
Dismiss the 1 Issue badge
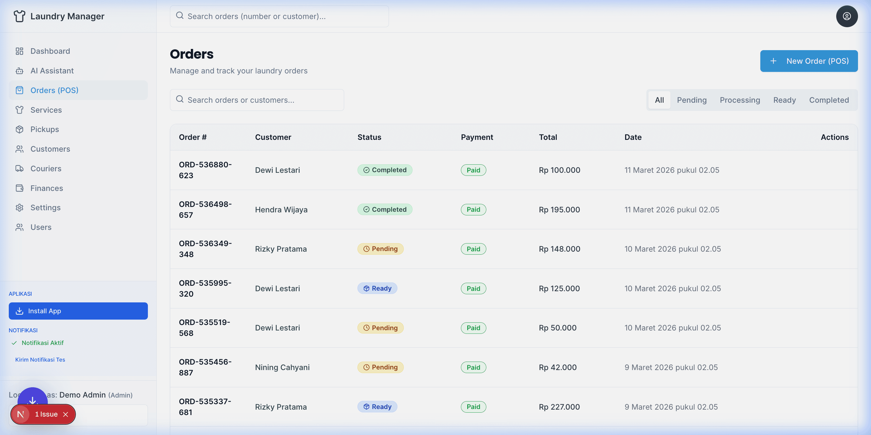point(66,414)
